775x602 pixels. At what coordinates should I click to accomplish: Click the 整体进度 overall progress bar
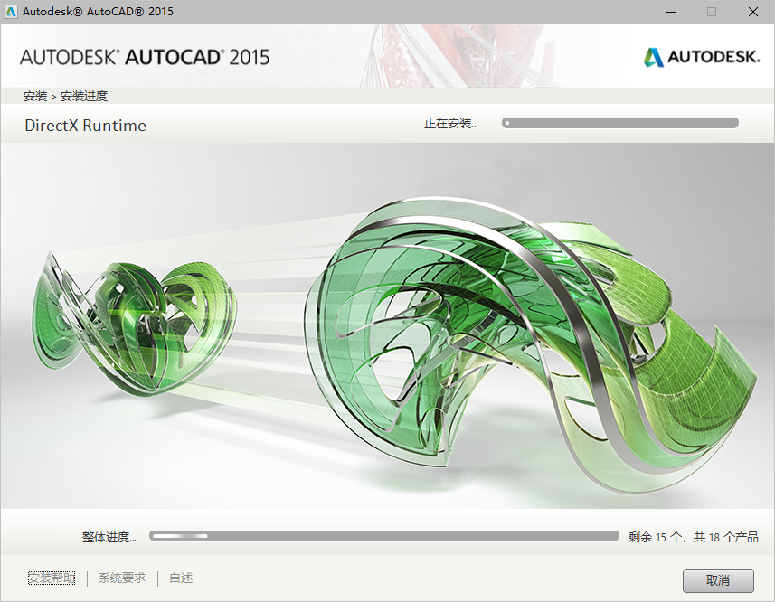tap(383, 535)
